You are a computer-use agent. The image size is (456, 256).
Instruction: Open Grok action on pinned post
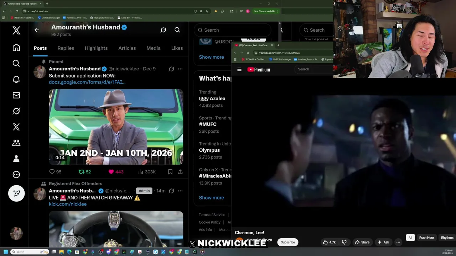[x=171, y=69]
